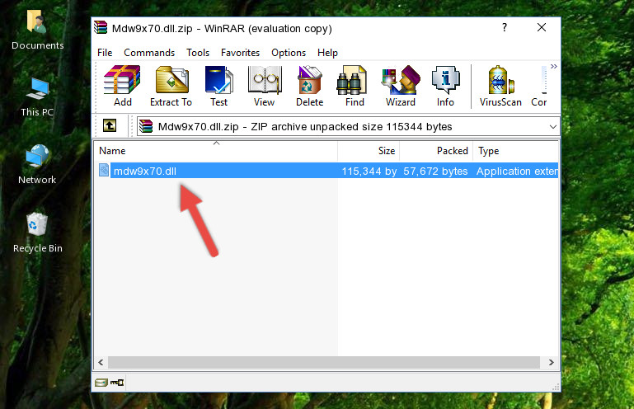Screen dimensions: 634x409
Task: Launch the Wizard tool
Action: pos(401,86)
